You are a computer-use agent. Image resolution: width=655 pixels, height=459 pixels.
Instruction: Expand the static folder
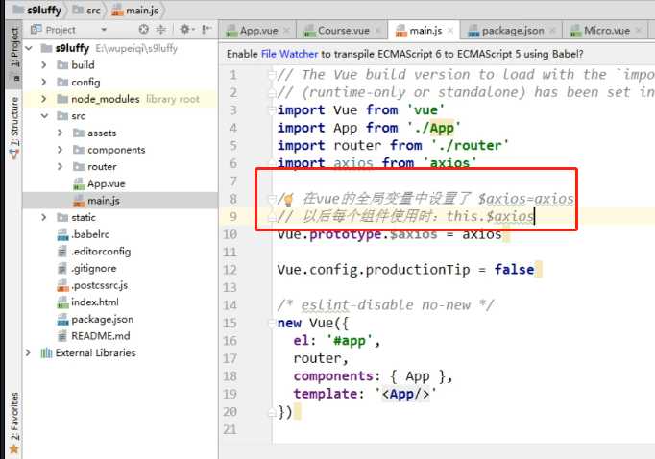click(44, 217)
